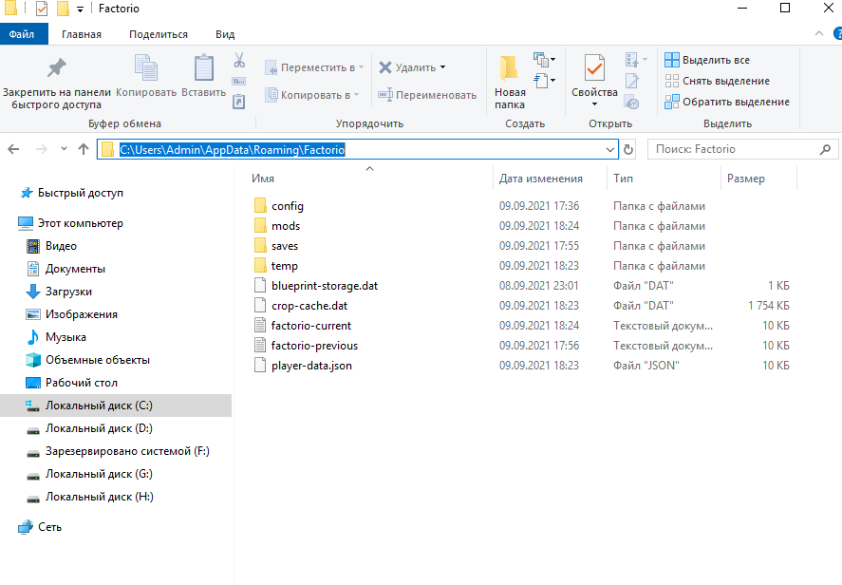Click the Выделить все icon
This screenshot has height=585, width=842.
(672, 60)
